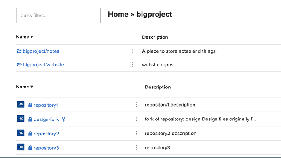
Task: Click the HG icon beside repository2
Action: [21, 133]
